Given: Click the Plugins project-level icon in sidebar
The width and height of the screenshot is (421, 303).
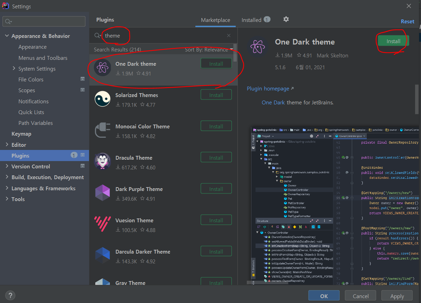Looking at the screenshot, I should (82, 155).
